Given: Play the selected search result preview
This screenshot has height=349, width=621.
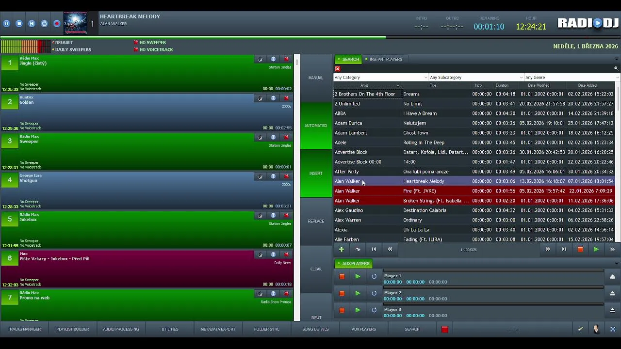Looking at the screenshot, I should (x=596, y=249).
